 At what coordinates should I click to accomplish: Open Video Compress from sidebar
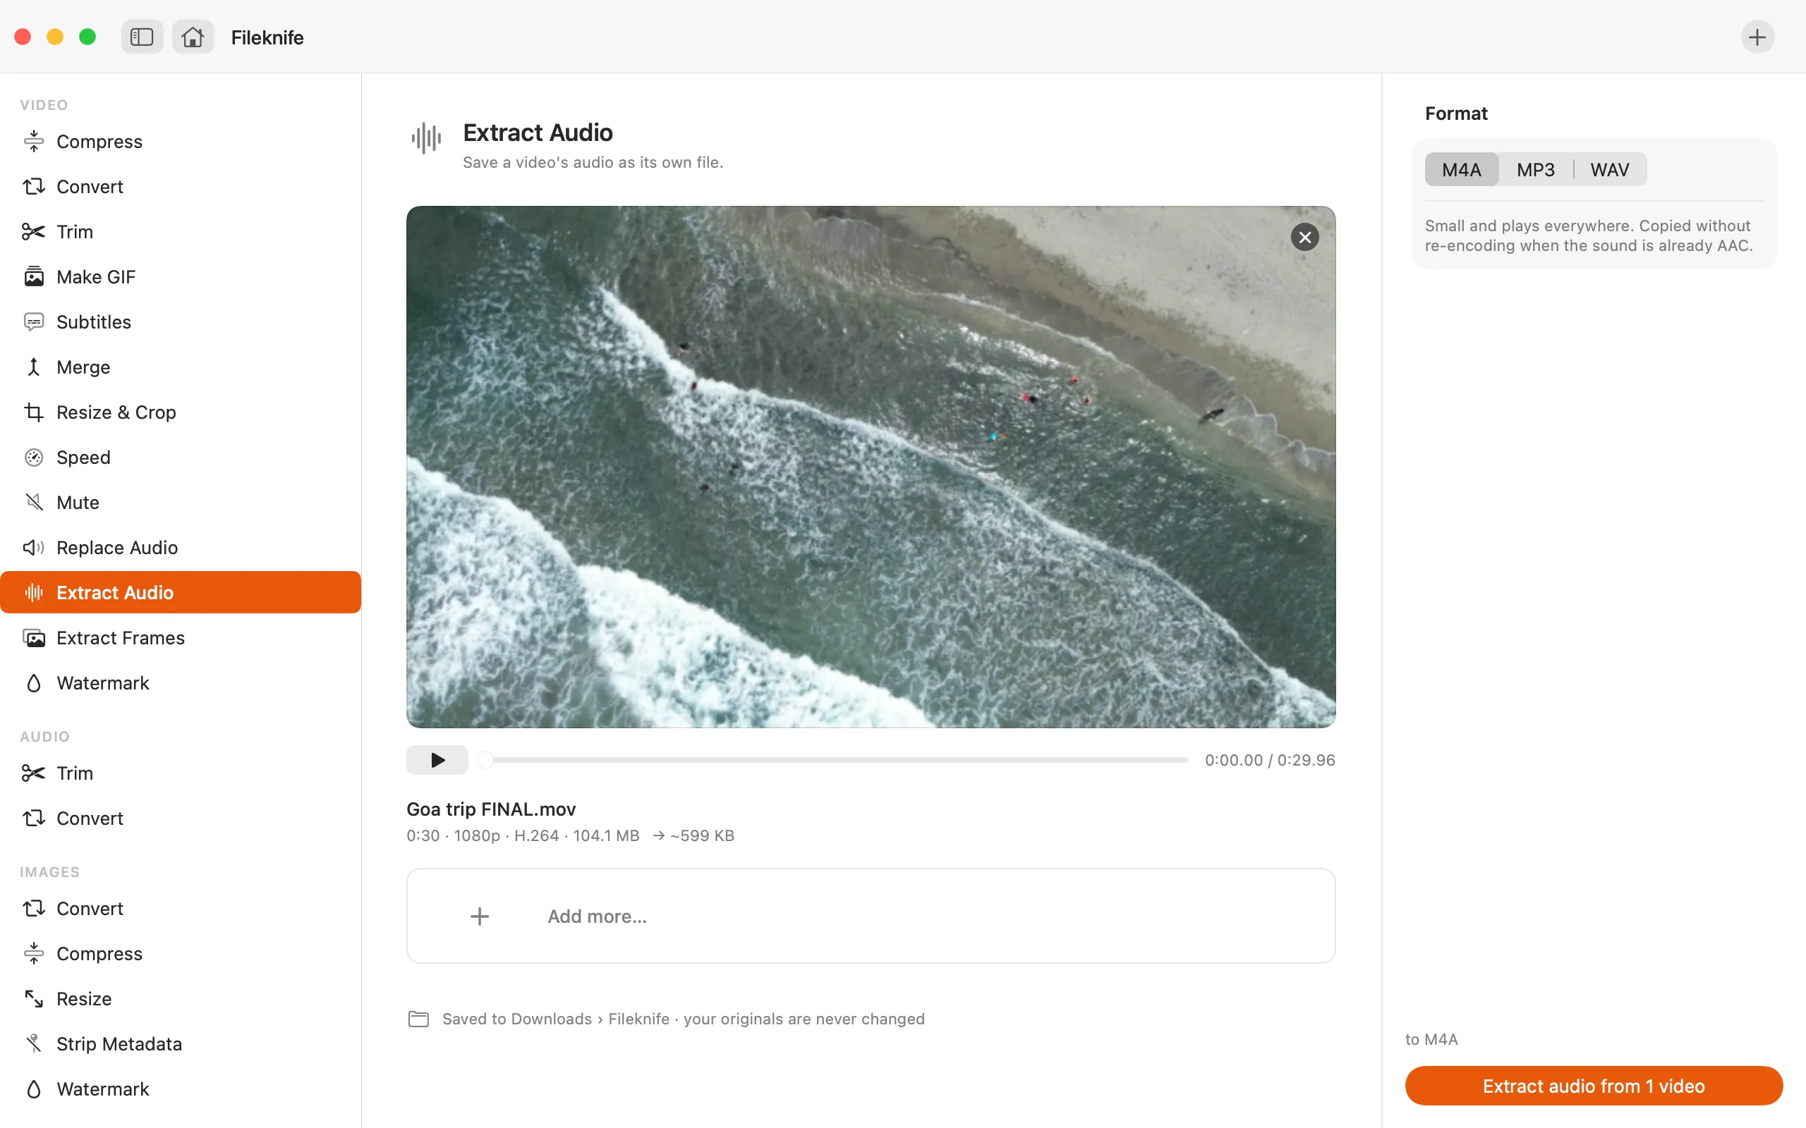point(181,141)
